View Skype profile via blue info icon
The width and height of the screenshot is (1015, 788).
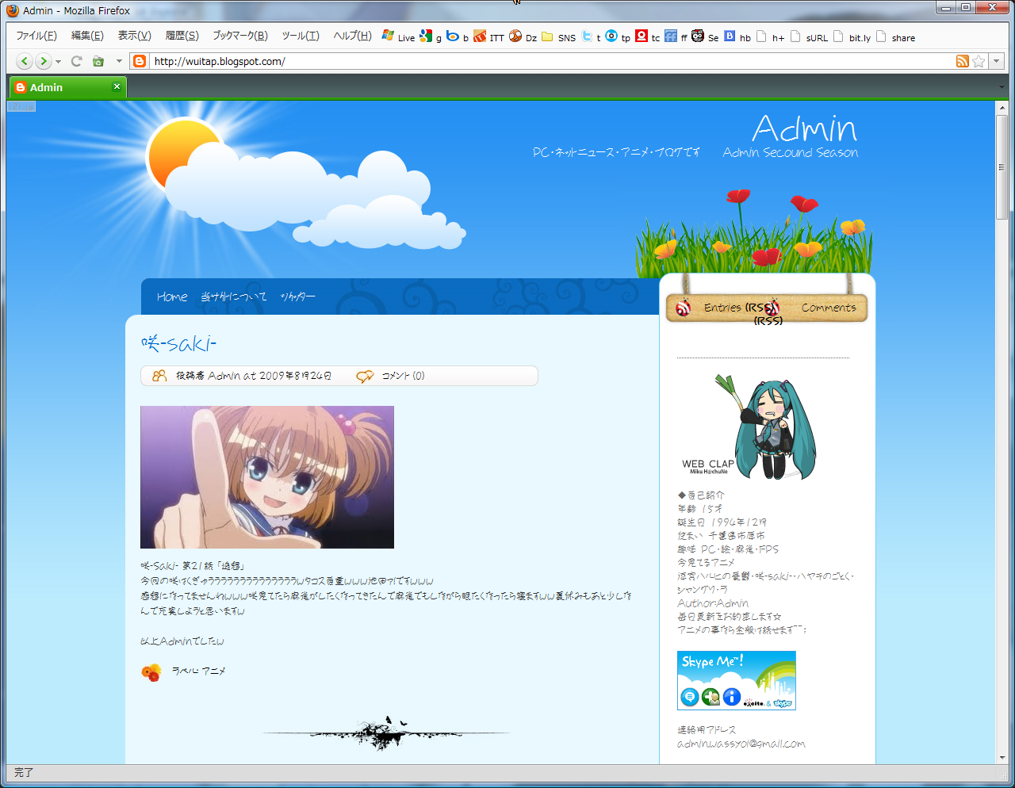point(731,697)
